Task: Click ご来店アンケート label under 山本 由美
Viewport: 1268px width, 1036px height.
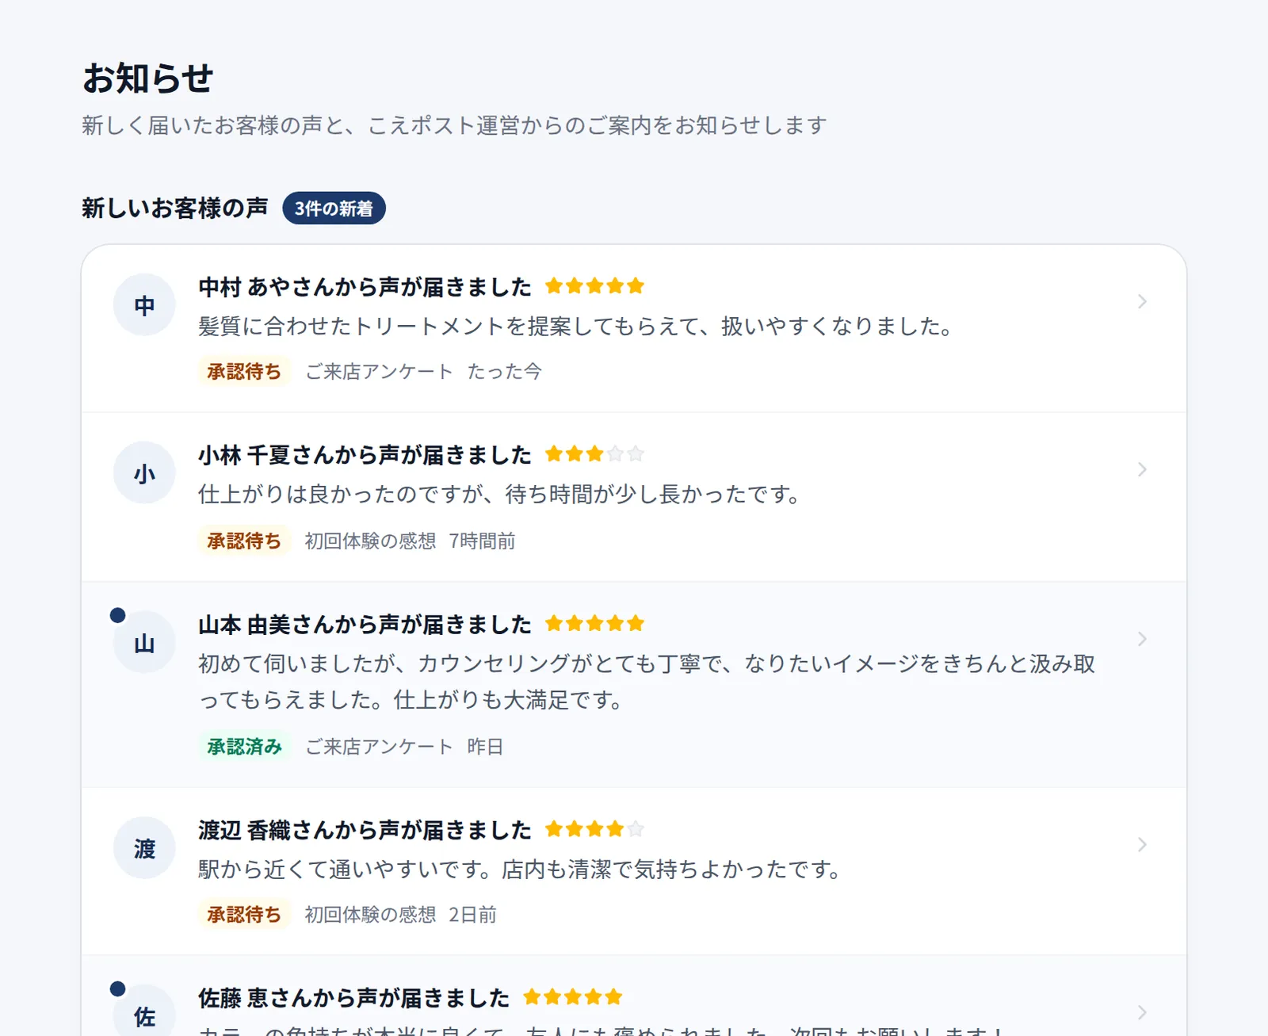Action: point(379,746)
